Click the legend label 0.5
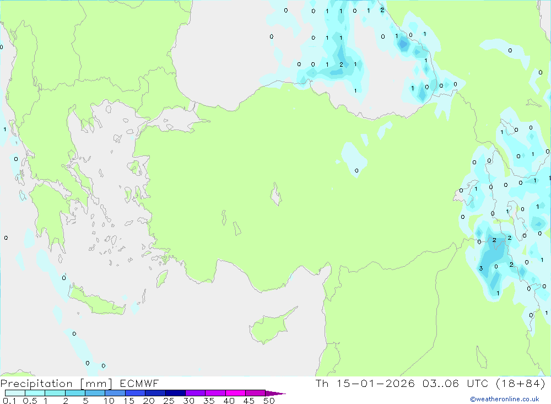 click(30, 401)
